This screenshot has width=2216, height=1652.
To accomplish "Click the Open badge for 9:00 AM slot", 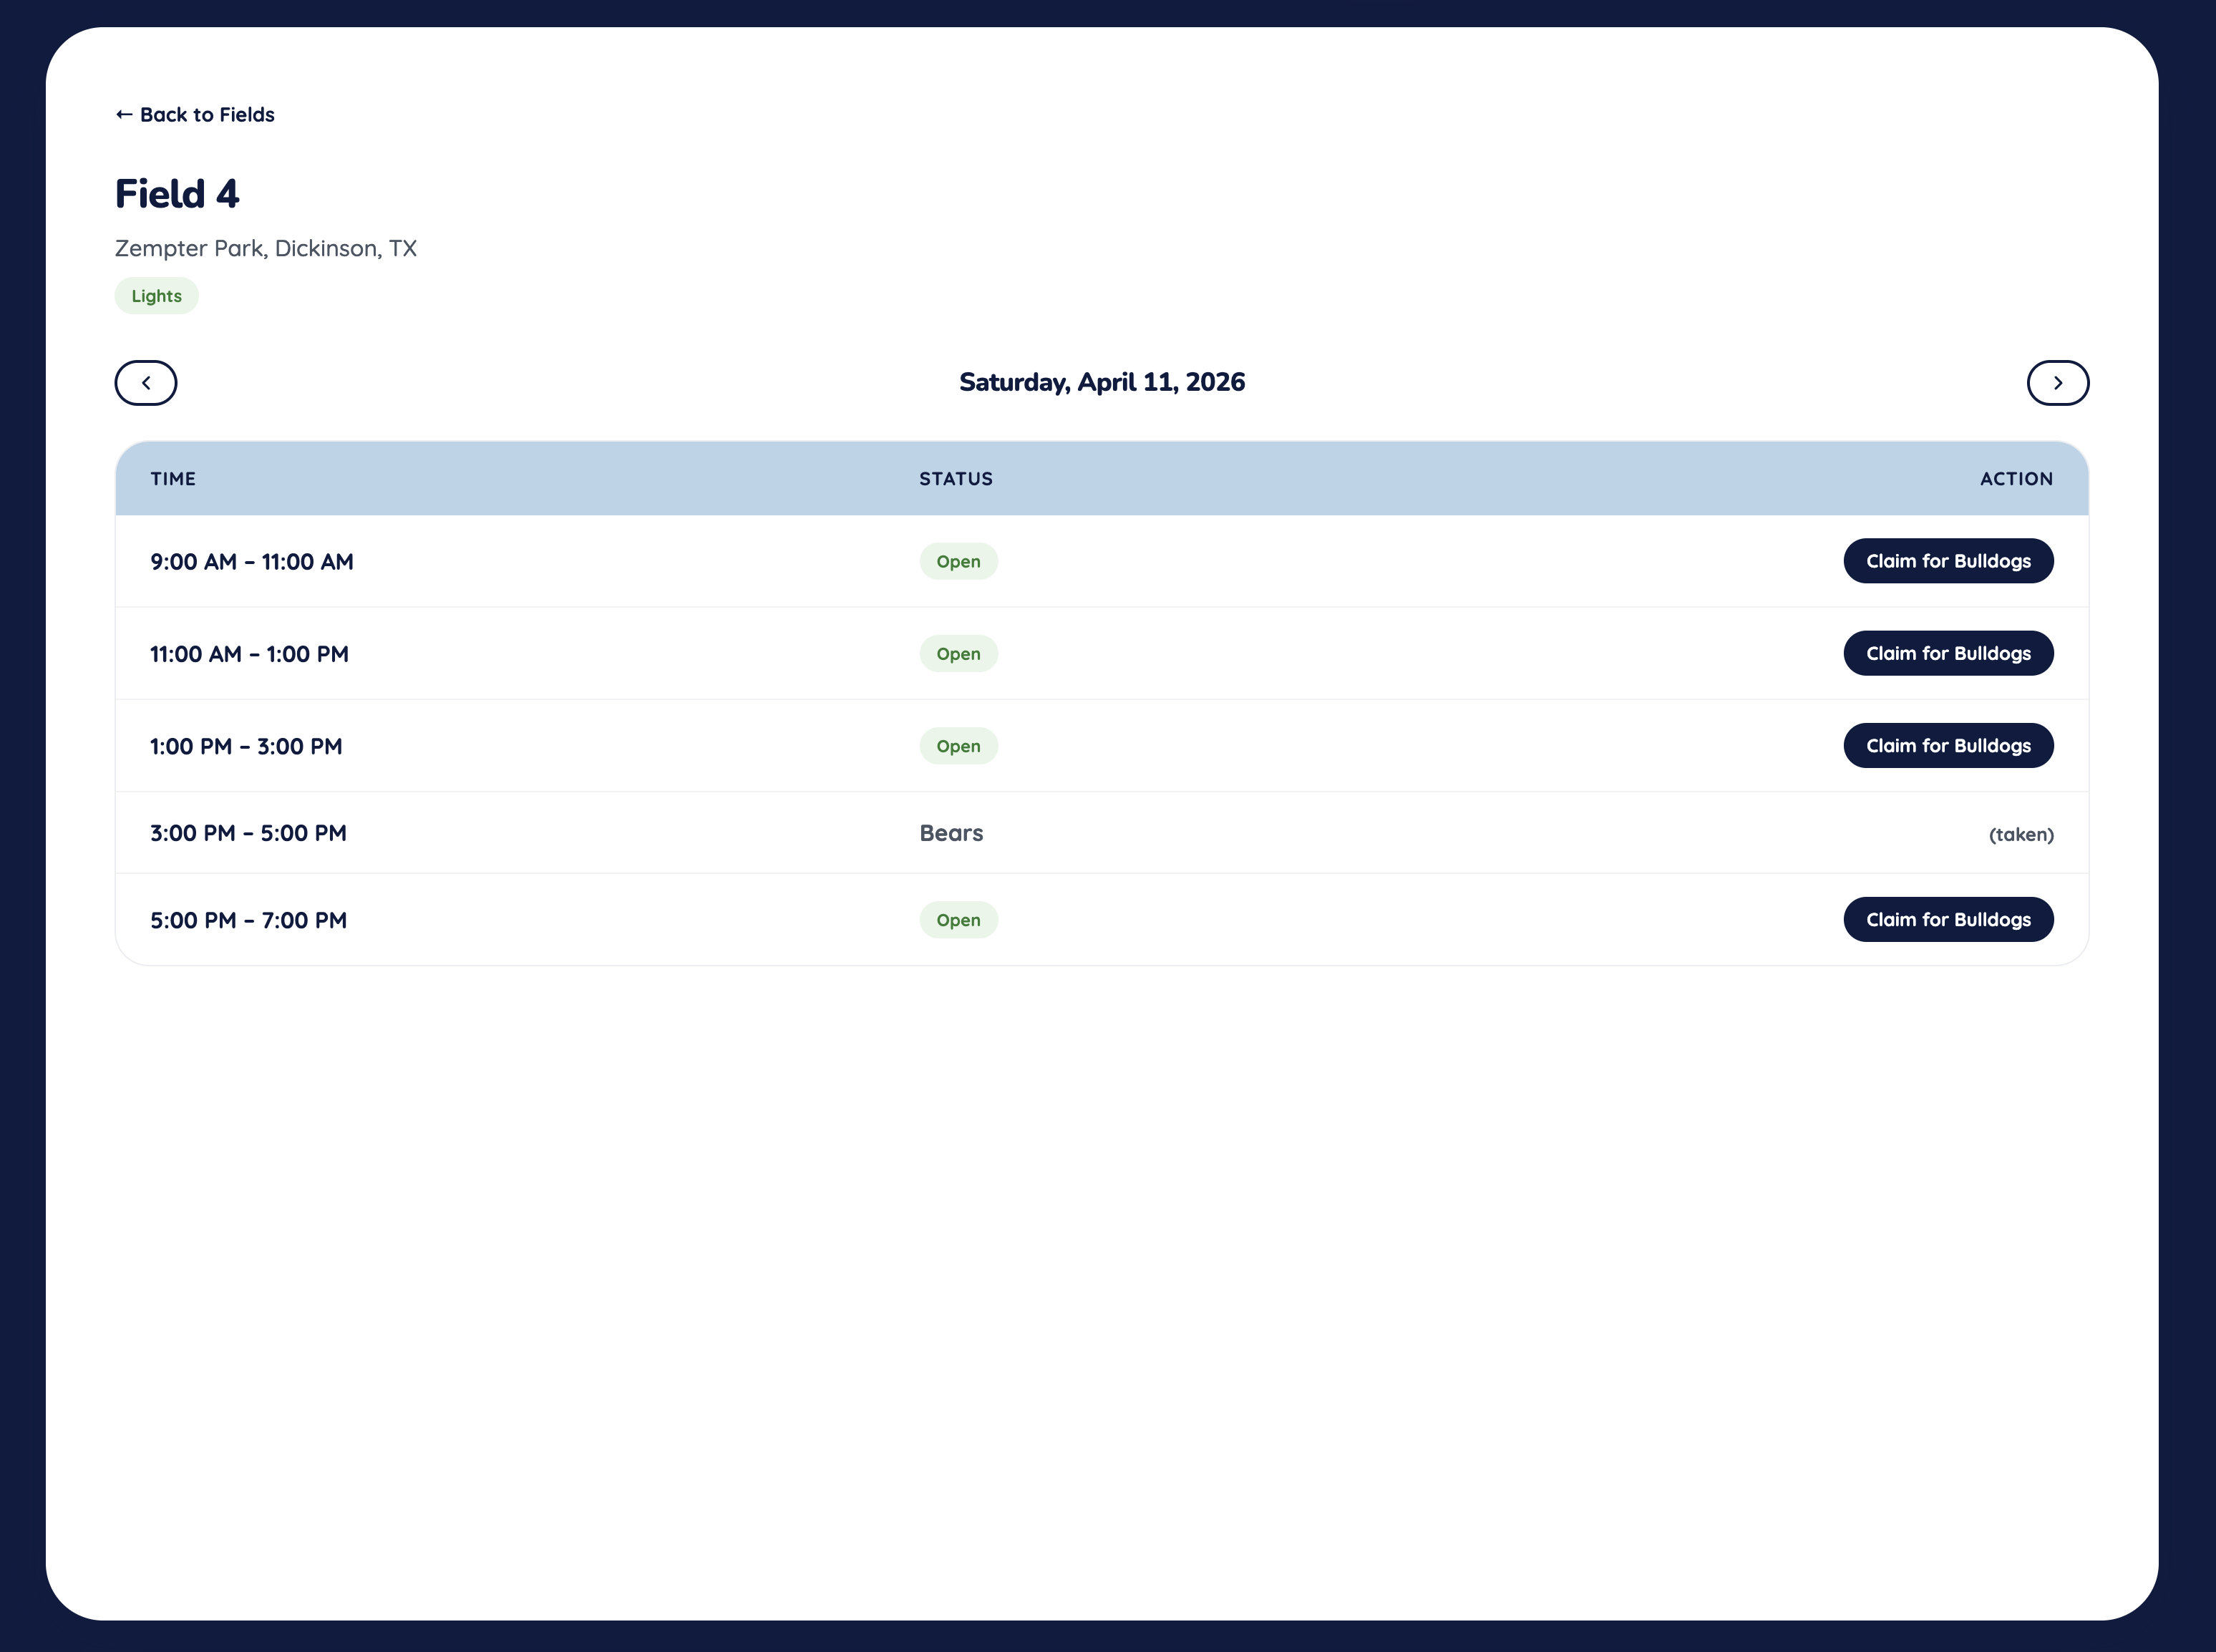I will 957,562.
